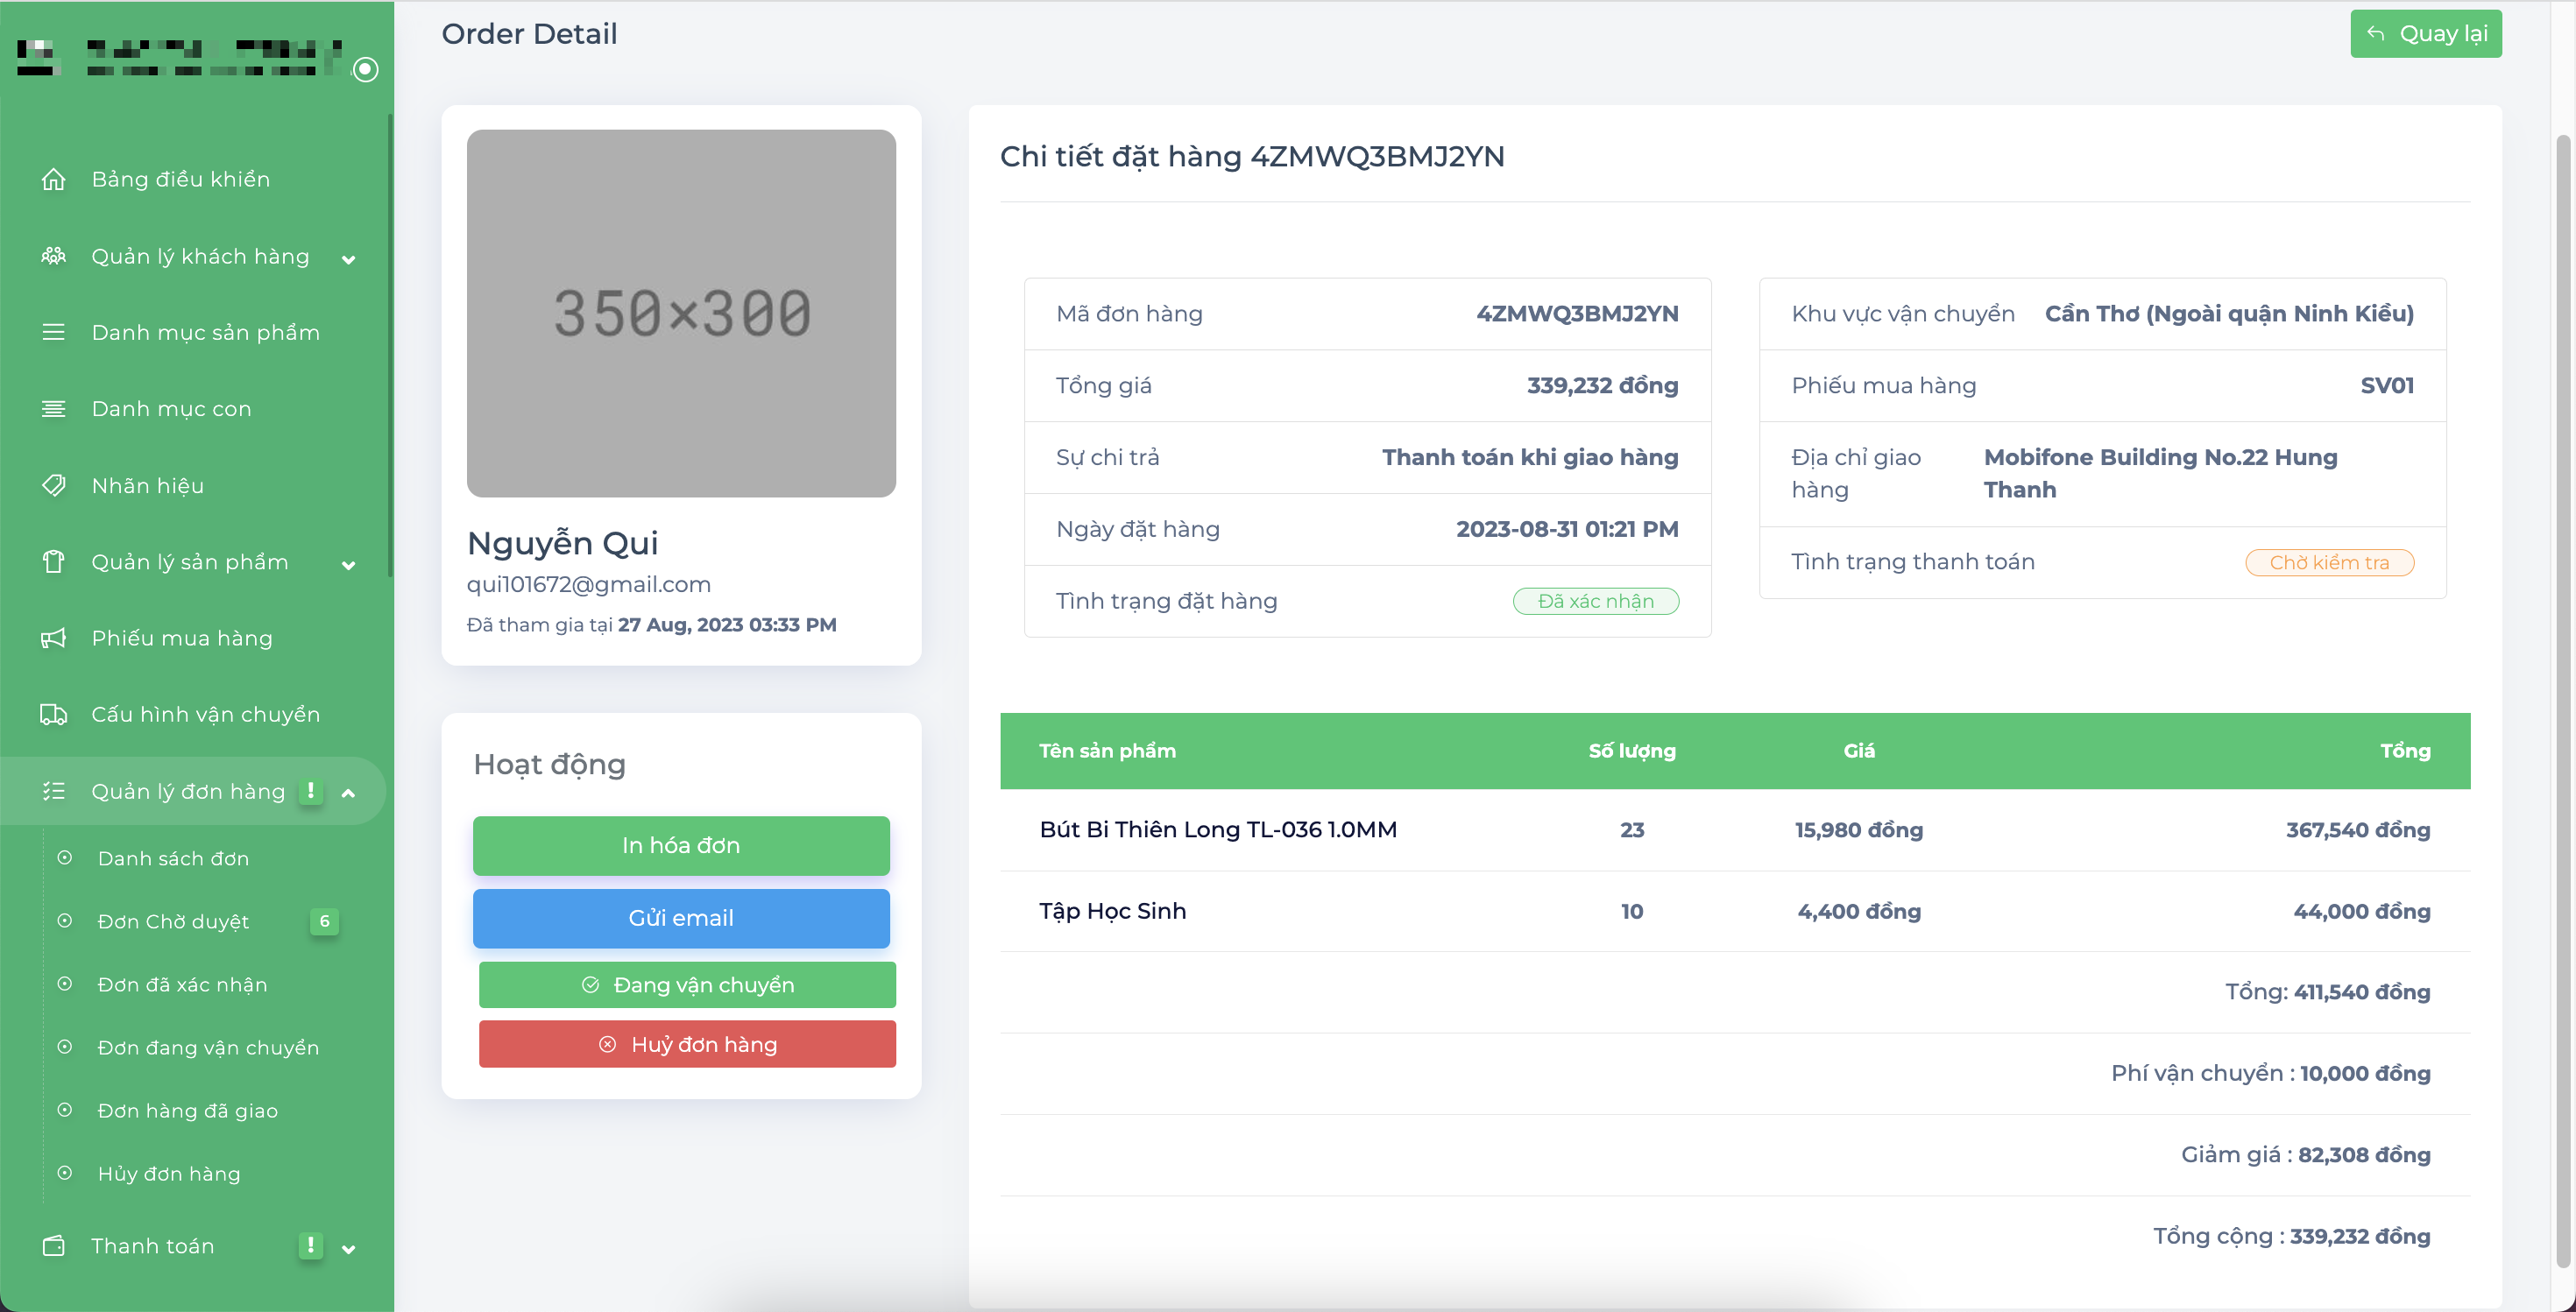Click Đã xác nhận status badge
This screenshot has width=2576, height=1312.
(1596, 601)
